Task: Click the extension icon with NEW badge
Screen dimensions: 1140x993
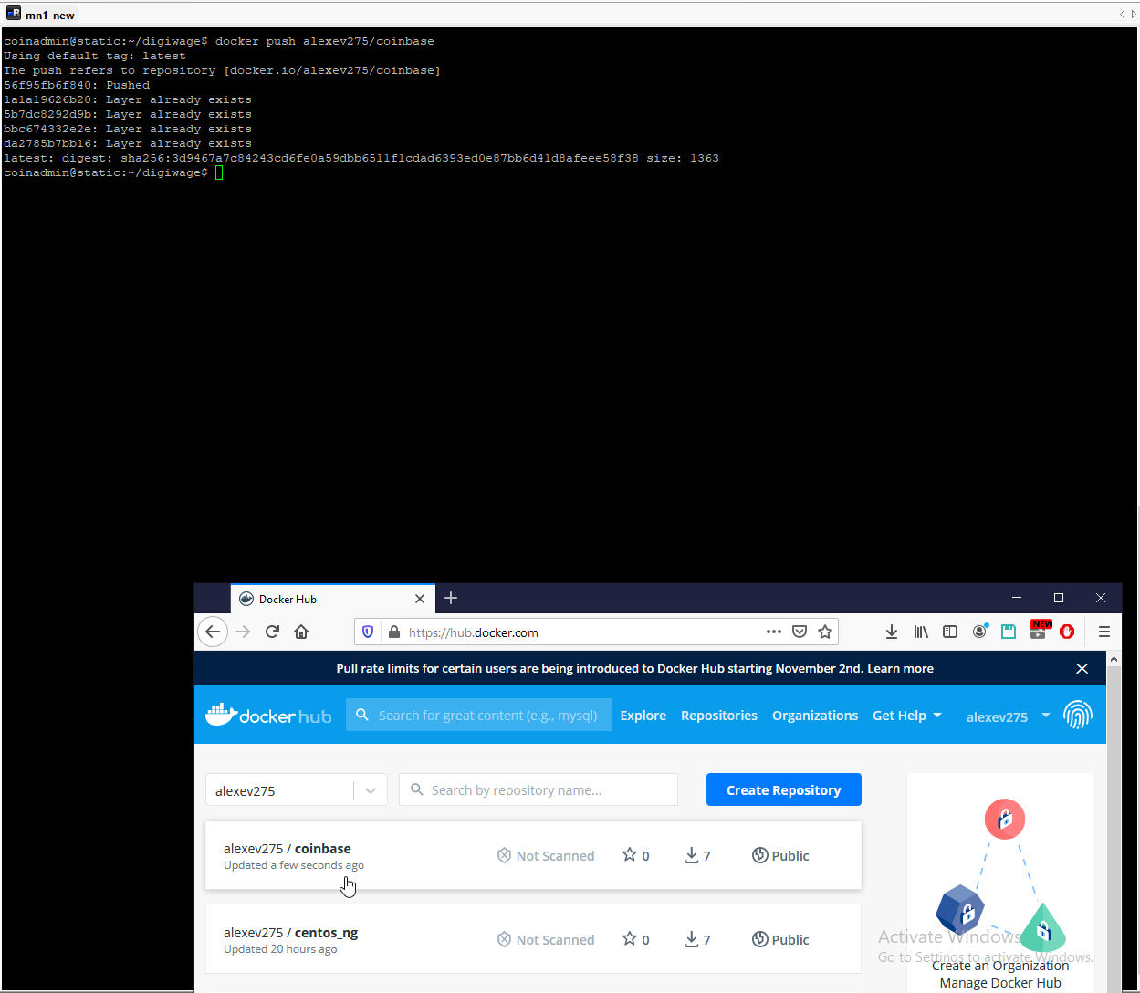Action: pos(1040,630)
